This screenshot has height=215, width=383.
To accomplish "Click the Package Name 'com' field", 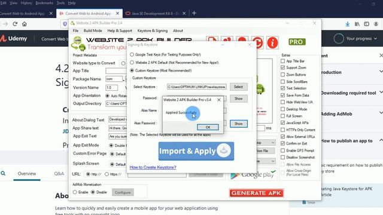I will (x=114, y=79).
